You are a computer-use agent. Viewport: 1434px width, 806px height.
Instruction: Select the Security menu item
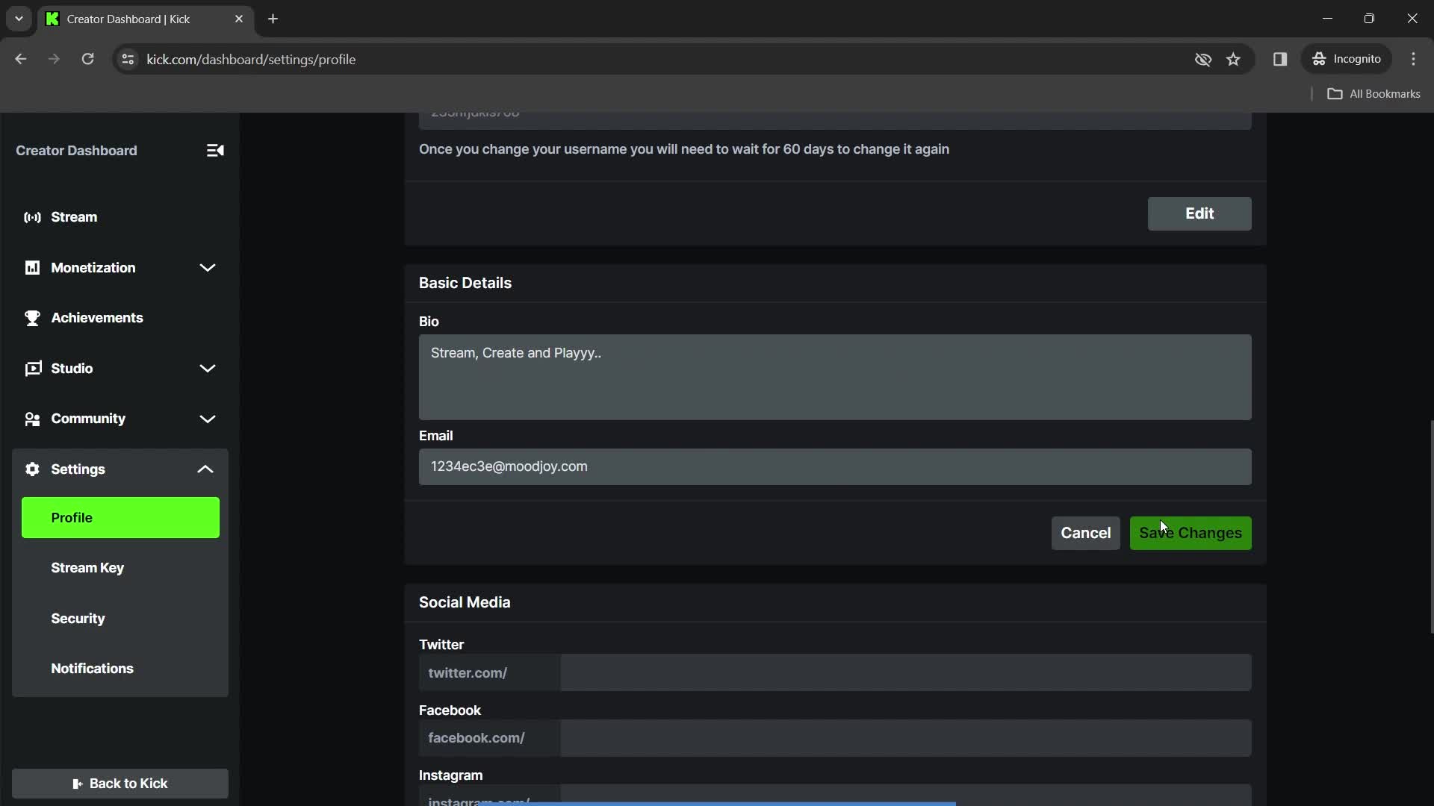pos(78,617)
